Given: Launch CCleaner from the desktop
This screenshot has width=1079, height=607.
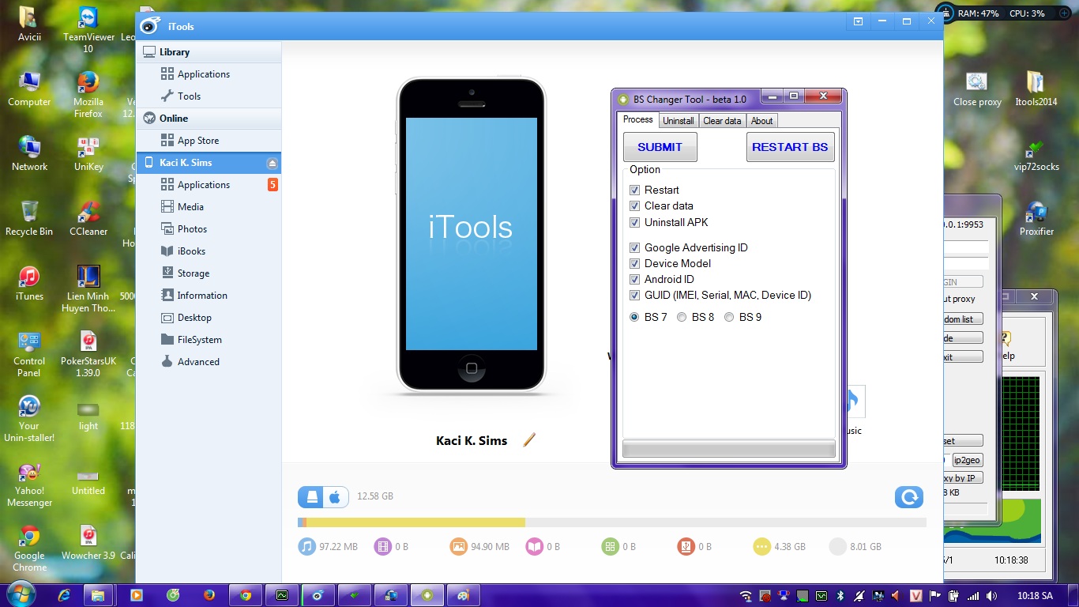Looking at the screenshot, I should click(x=88, y=217).
